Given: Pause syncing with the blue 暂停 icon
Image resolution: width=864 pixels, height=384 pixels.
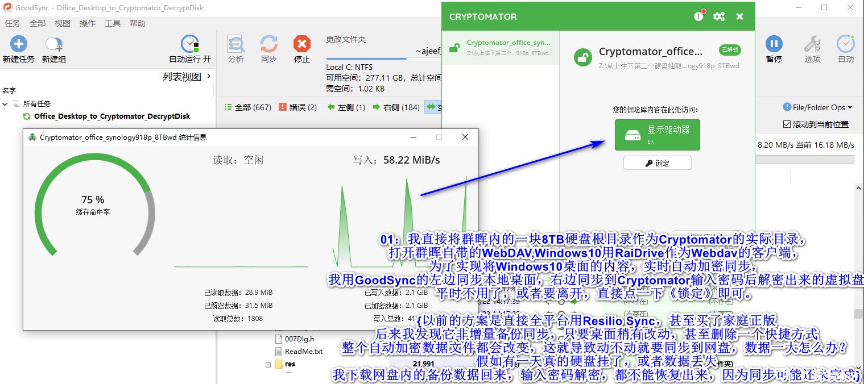Looking at the screenshot, I should tap(774, 44).
